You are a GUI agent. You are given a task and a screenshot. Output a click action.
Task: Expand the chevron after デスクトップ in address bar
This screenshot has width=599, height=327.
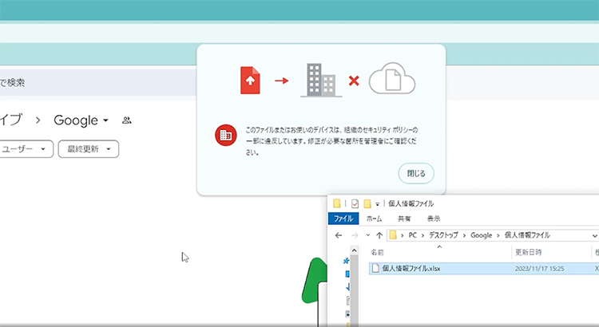click(x=464, y=235)
